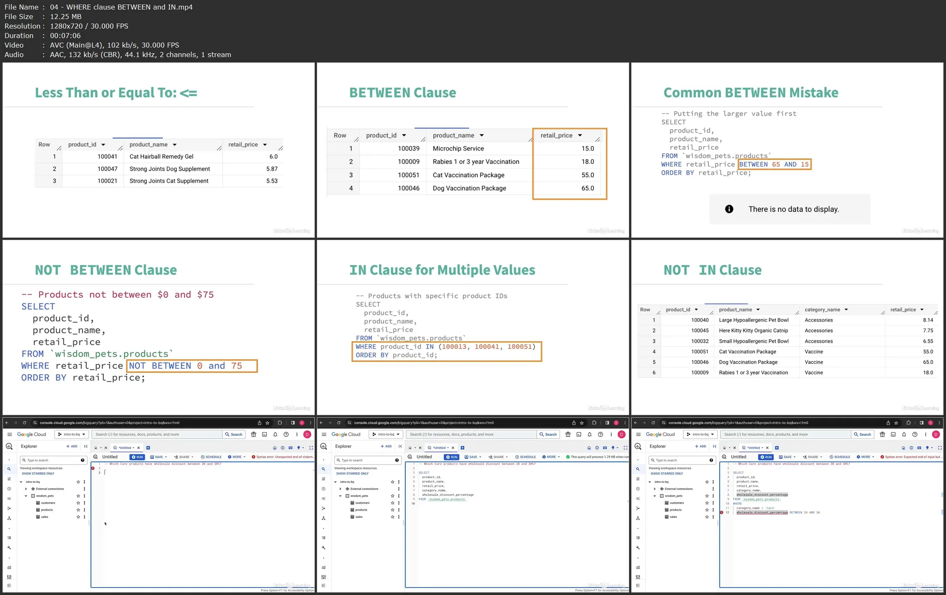Open retail_price column dropdown on BETWEEN Clause slide
Image resolution: width=946 pixels, height=595 pixels.
coord(580,135)
